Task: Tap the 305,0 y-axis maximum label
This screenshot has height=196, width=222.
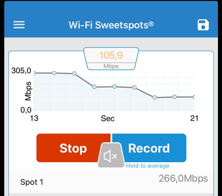Action: [21, 70]
